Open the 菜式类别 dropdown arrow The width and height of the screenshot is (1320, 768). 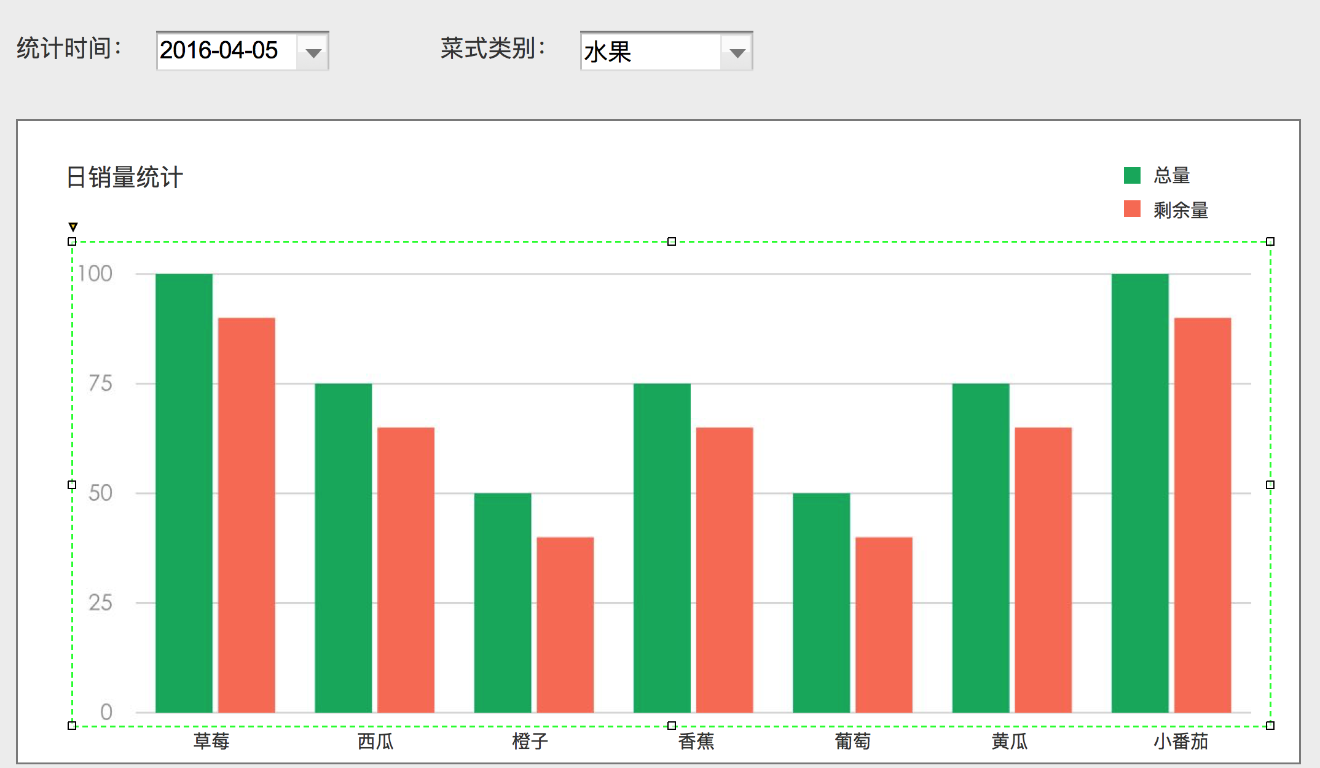click(737, 52)
